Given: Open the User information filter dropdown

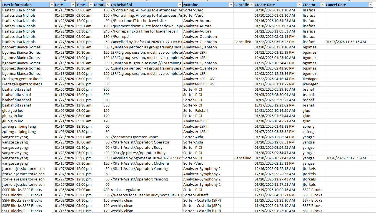Looking at the screenshot, I should tap(51, 5).
